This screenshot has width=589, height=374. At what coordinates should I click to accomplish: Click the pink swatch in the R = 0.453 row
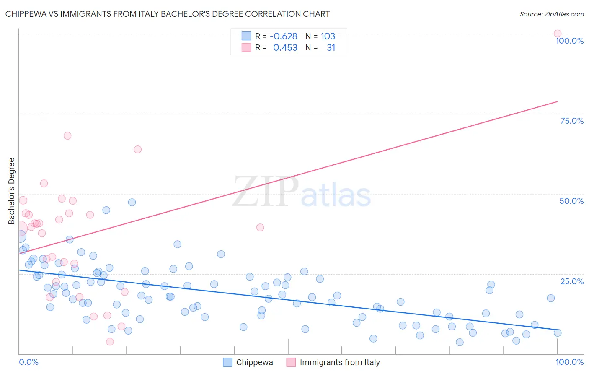point(246,47)
